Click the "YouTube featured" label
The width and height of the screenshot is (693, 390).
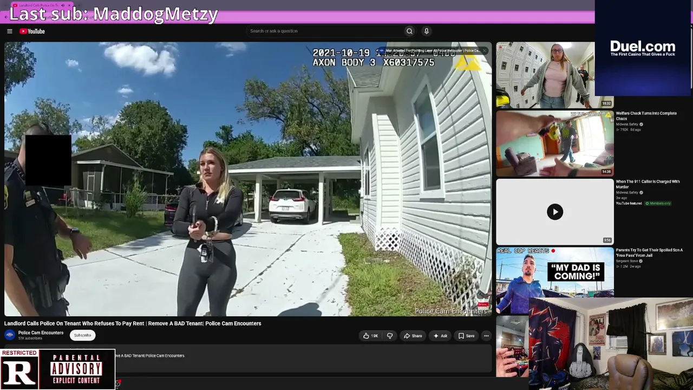(x=629, y=204)
